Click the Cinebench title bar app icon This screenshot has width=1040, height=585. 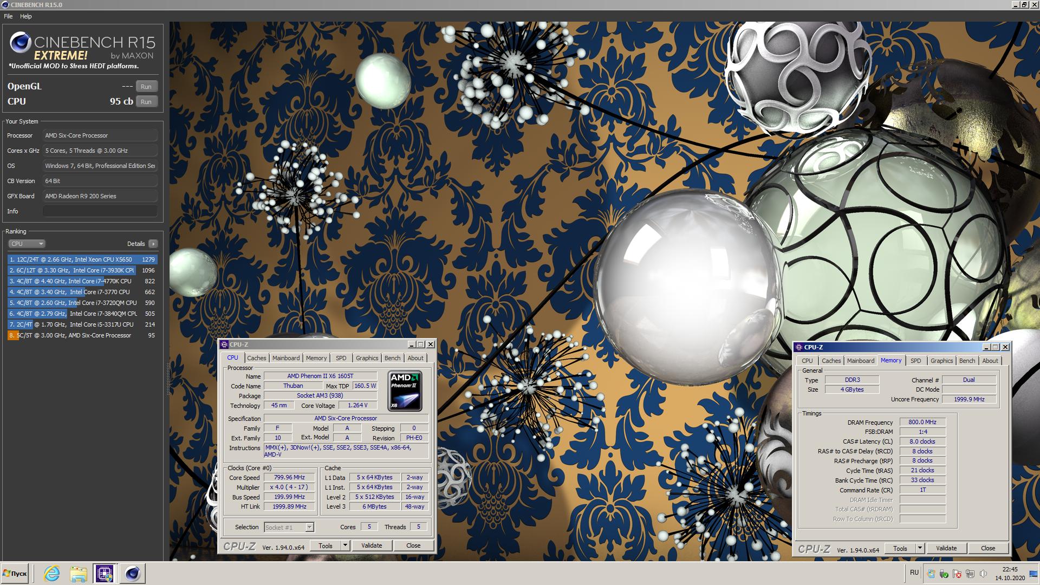5,5
